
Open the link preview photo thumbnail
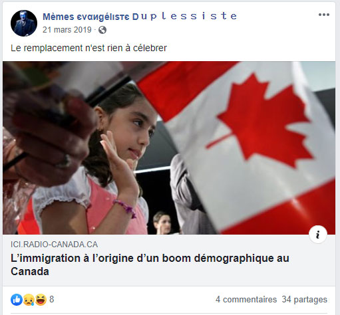point(169,148)
